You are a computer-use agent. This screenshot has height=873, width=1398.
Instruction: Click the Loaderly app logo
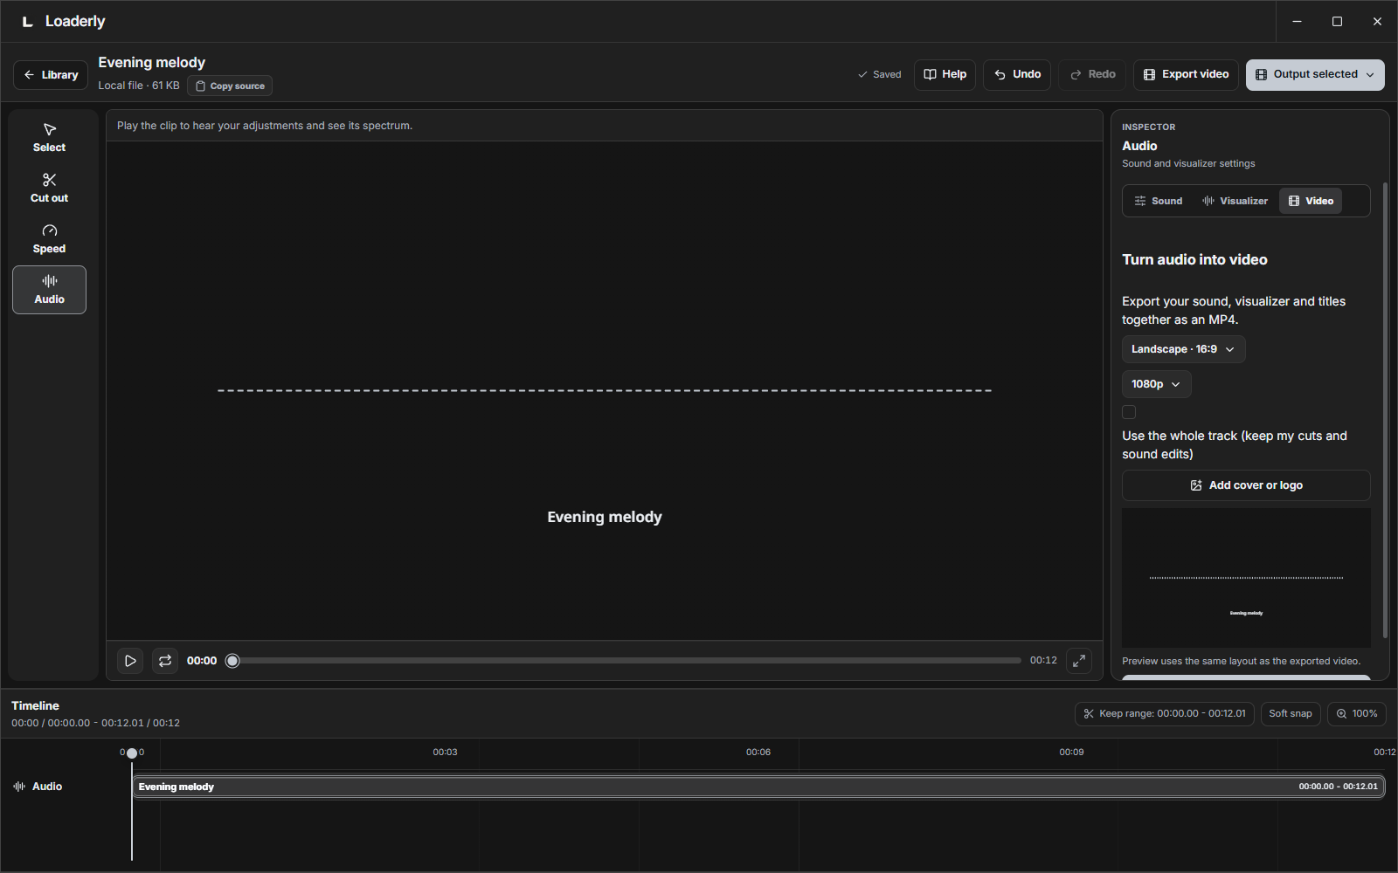pos(28,21)
